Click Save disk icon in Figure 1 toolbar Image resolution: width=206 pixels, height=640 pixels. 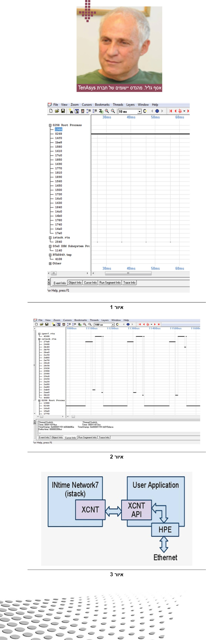point(63,111)
